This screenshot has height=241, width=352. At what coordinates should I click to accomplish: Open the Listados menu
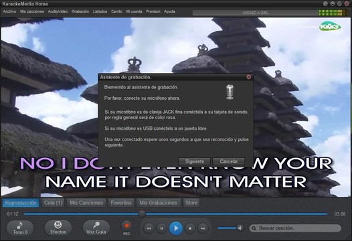click(x=100, y=11)
